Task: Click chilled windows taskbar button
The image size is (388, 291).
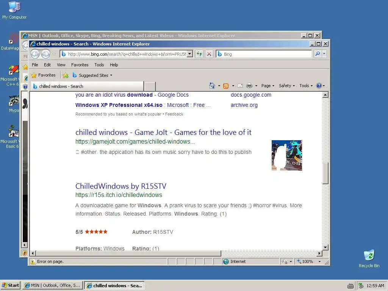Action: pyautogui.click(x=114, y=285)
